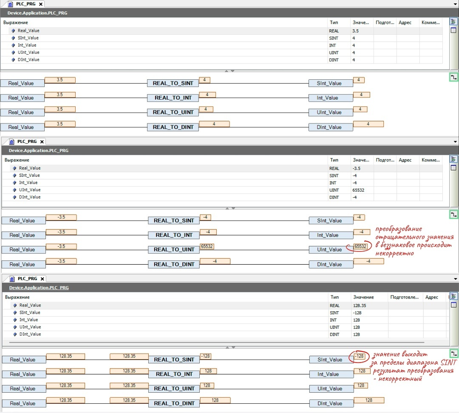Click splitter down arrow below the 3.5 table
459x413 pixels.
click(x=232, y=71)
